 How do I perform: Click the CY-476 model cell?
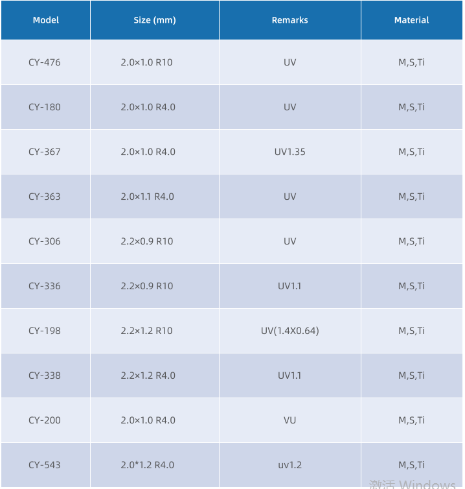click(45, 62)
